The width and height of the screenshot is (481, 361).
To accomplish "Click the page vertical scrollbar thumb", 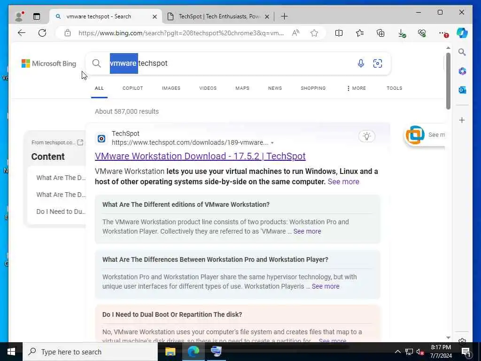I will pos(448,81).
